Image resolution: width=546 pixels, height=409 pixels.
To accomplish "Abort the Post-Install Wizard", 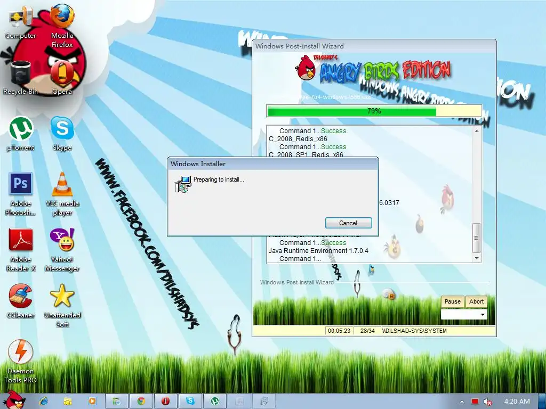I will coord(476,301).
